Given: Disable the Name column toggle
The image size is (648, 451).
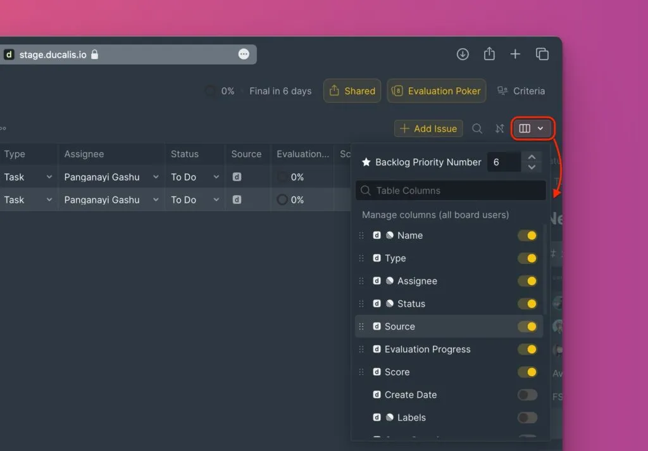Looking at the screenshot, I should [527, 236].
